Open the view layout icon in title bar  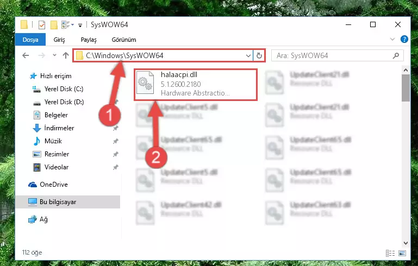coord(66,25)
